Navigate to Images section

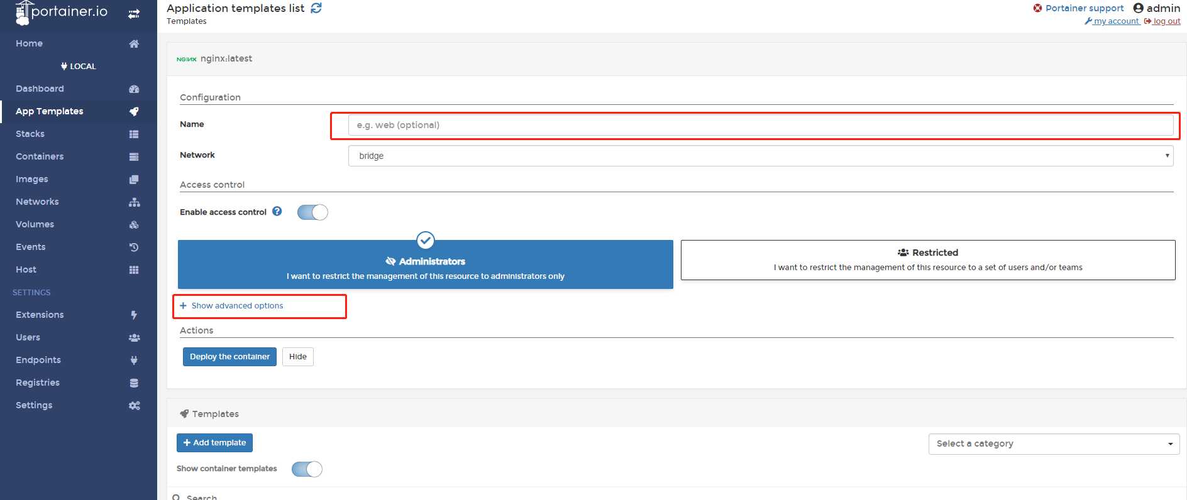(x=78, y=179)
